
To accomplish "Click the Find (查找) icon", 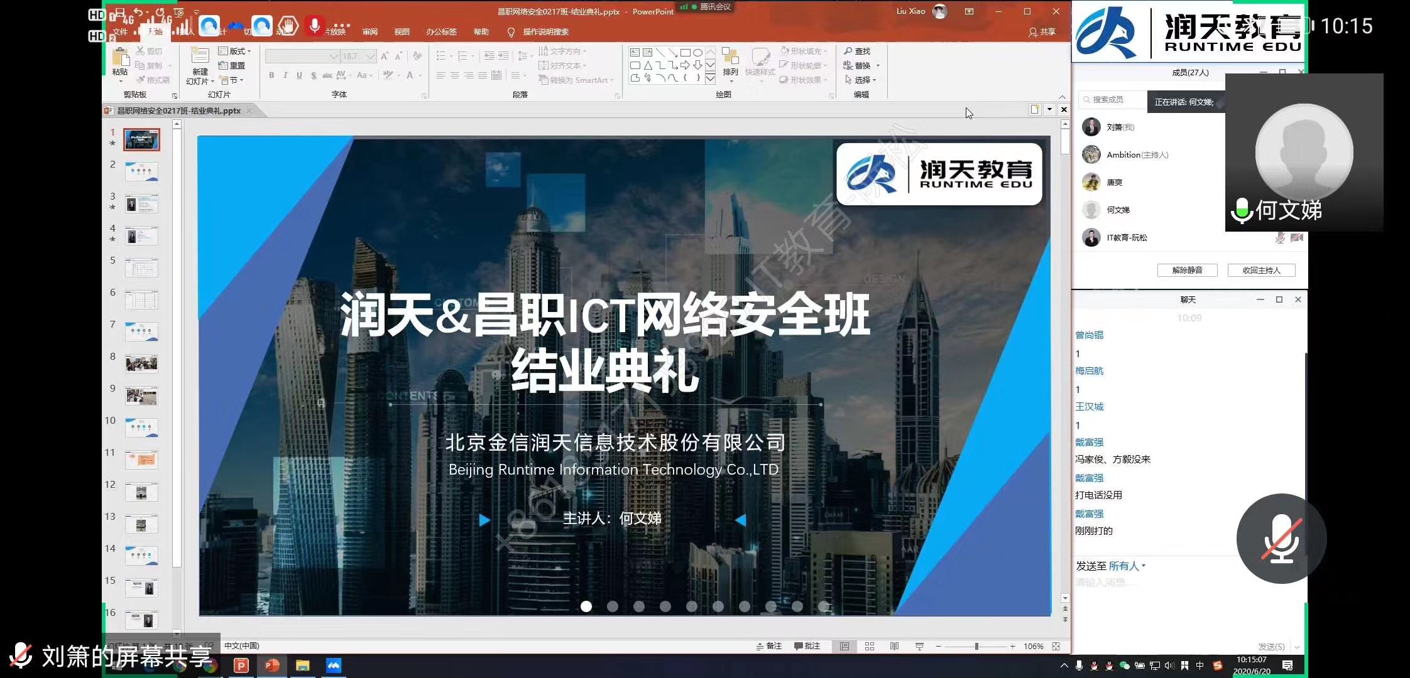I will click(848, 51).
